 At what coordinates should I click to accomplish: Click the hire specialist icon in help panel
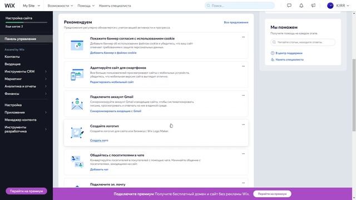(x=273, y=59)
